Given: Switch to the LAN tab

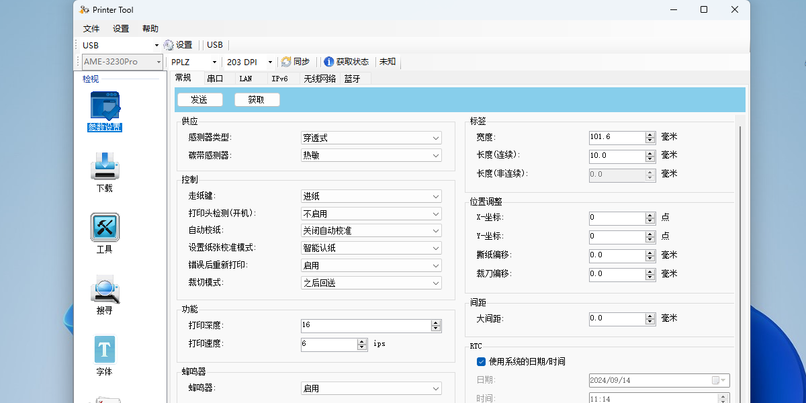Looking at the screenshot, I should [246, 79].
